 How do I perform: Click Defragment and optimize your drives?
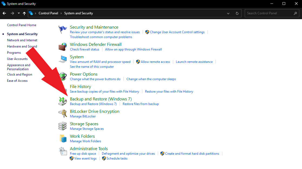(128, 154)
